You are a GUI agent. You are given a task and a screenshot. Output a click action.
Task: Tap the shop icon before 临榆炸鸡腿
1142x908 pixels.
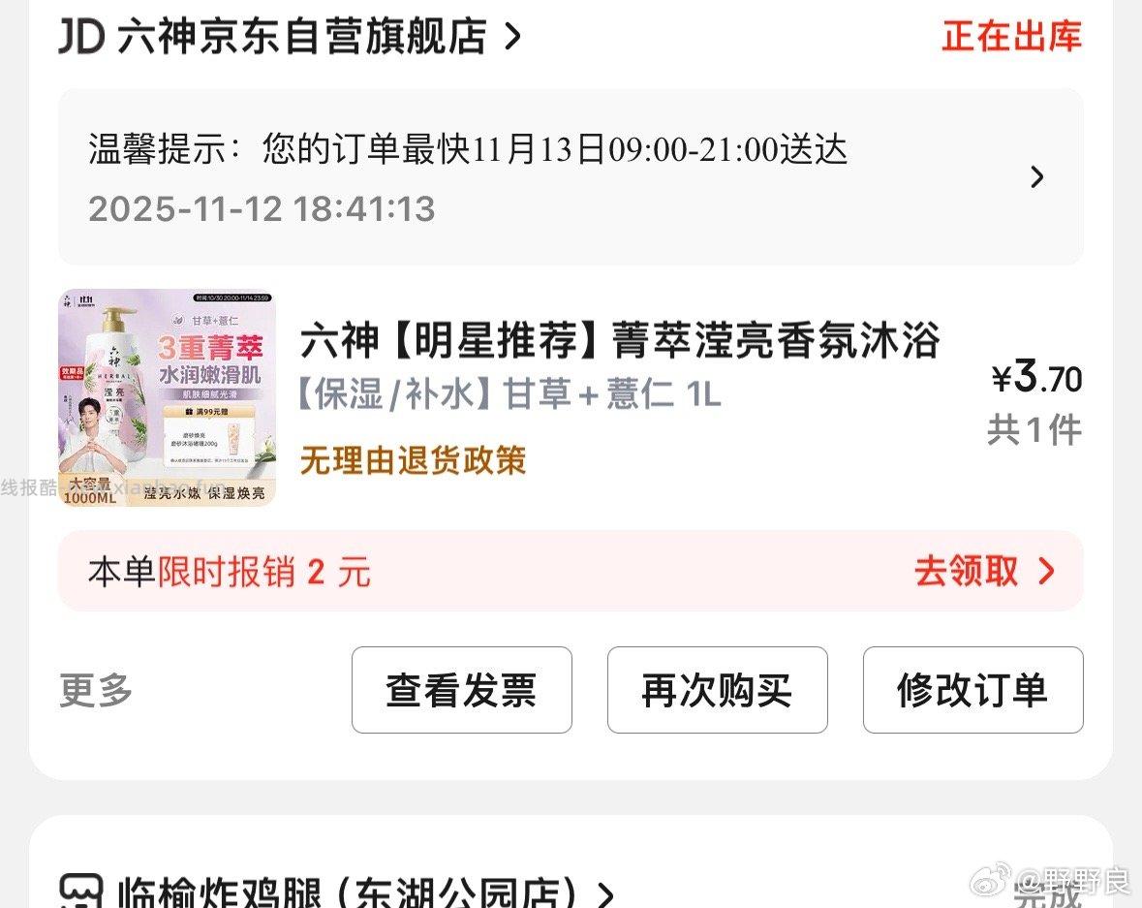click(80, 891)
